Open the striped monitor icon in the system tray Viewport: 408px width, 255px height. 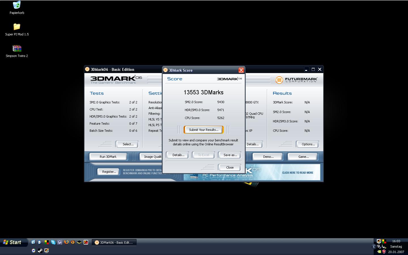(x=379, y=241)
